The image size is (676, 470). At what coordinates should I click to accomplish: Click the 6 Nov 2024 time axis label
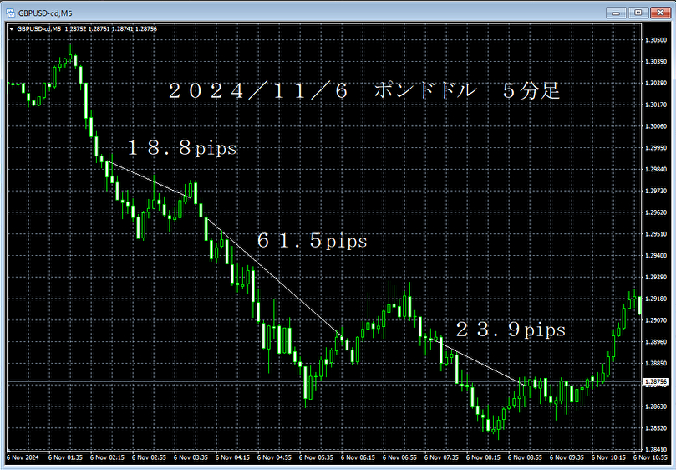pos(23,457)
